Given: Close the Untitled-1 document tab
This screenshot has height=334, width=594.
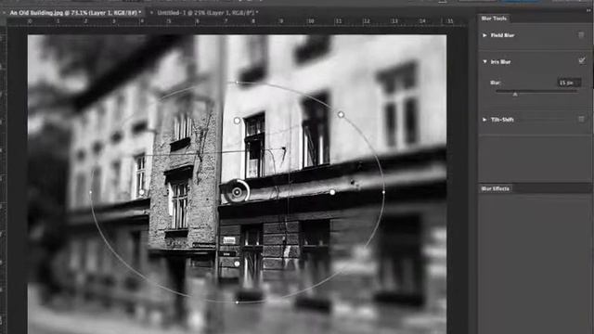Looking at the screenshot, I should (x=152, y=12).
